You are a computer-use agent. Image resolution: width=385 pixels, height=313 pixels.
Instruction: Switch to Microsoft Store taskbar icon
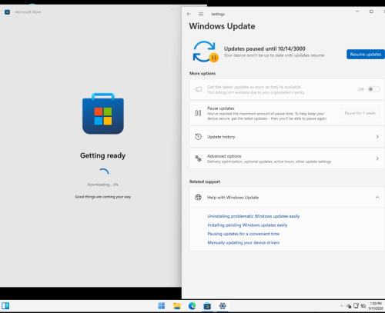click(207, 306)
